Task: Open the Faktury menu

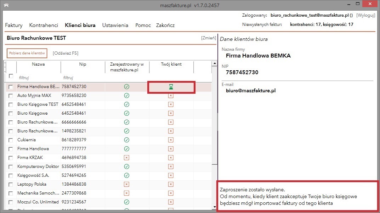Action: pos(13,25)
